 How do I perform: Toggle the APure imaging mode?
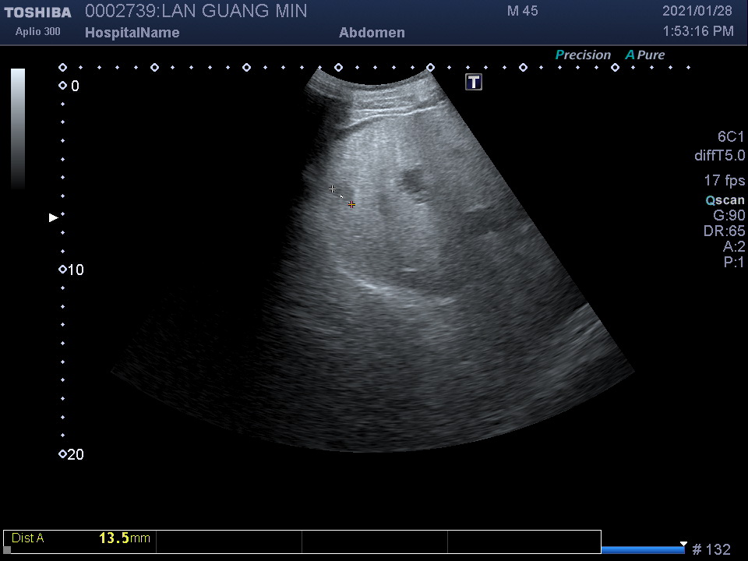[x=645, y=55]
